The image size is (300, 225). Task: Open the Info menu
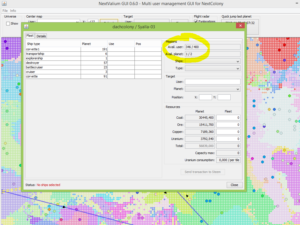13,11
